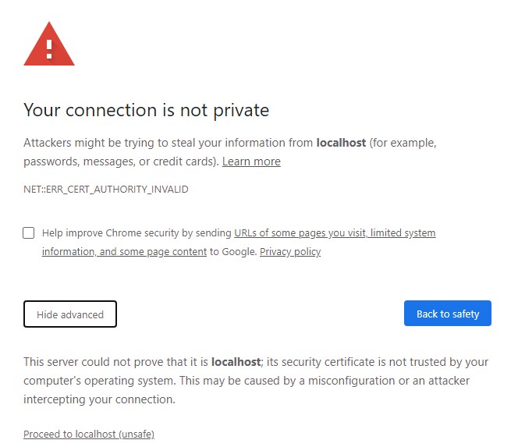The width and height of the screenshot is (518, 447).
Task: Click bold 'localhost' in 'This server could not prove' sentence
Action: (237, 362)
